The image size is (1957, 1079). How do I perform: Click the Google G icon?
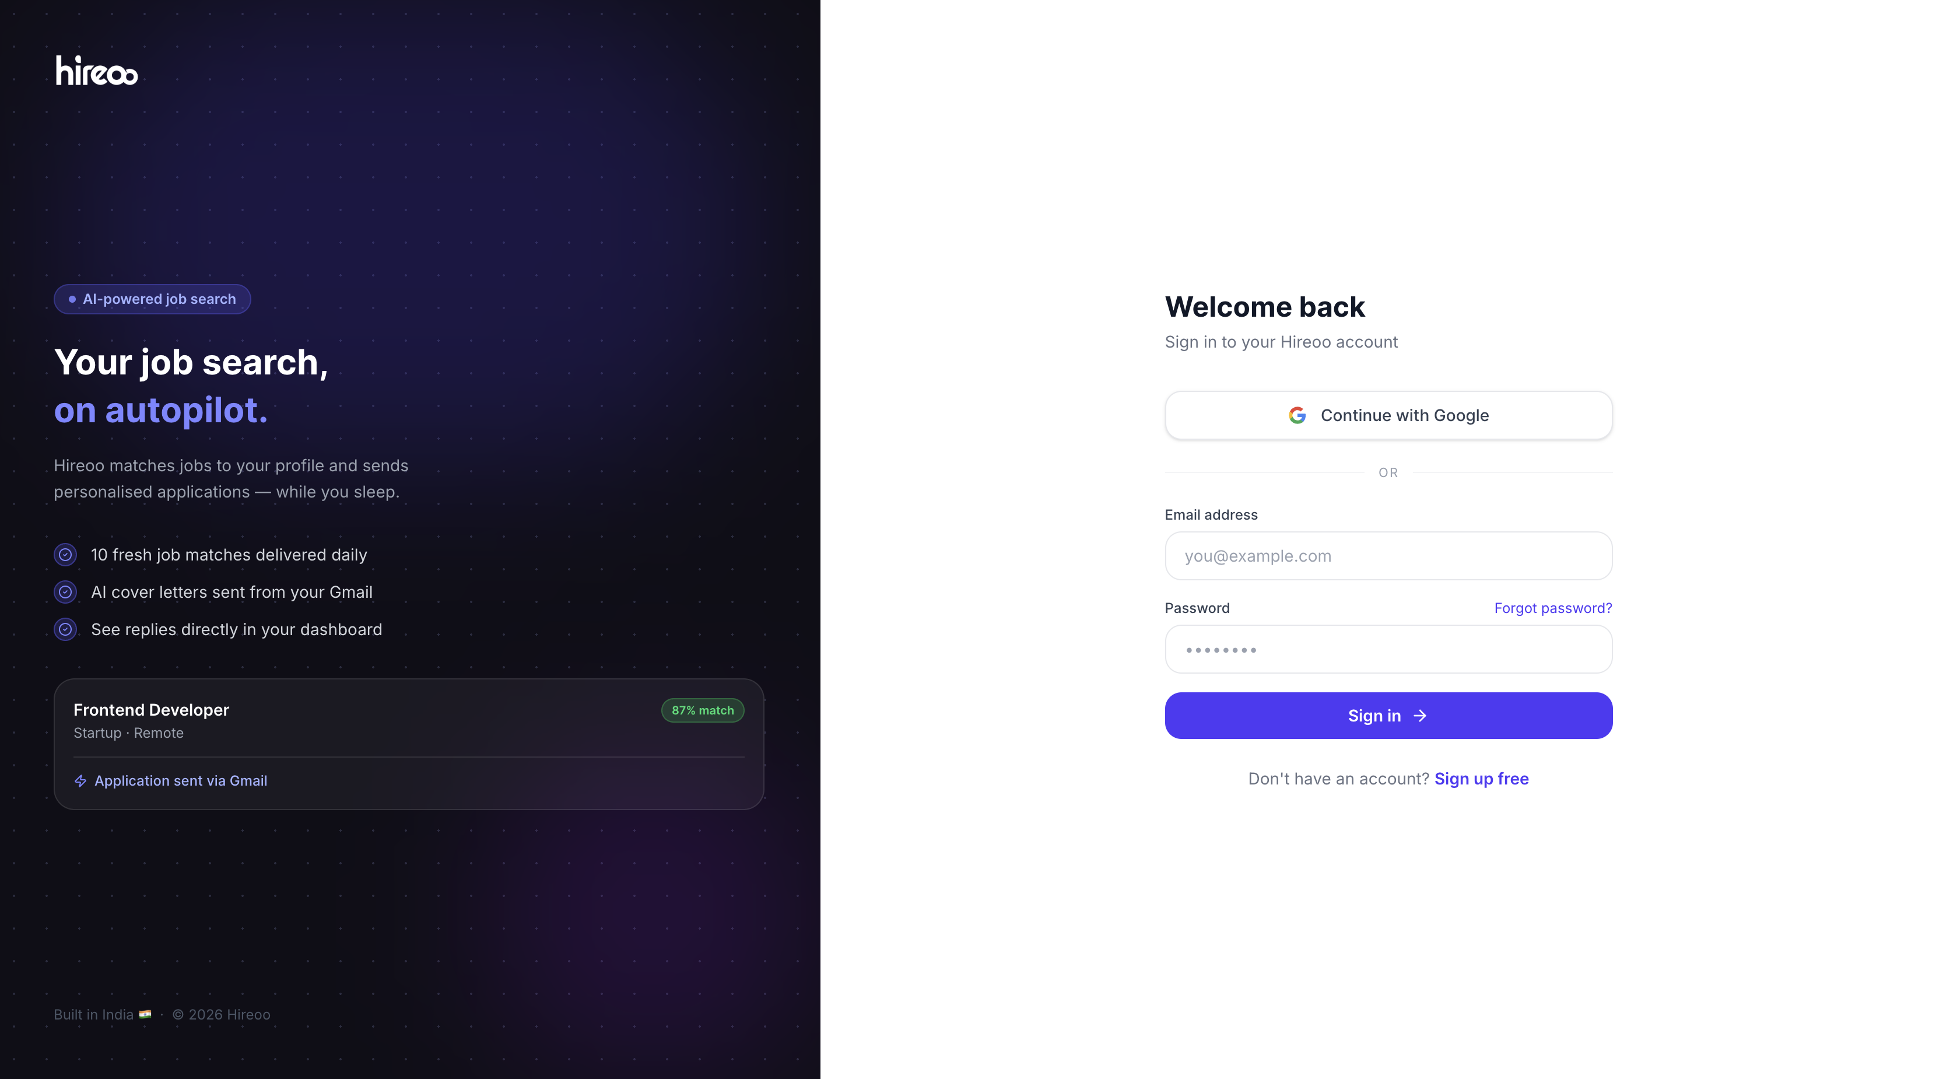point(1297,415)
